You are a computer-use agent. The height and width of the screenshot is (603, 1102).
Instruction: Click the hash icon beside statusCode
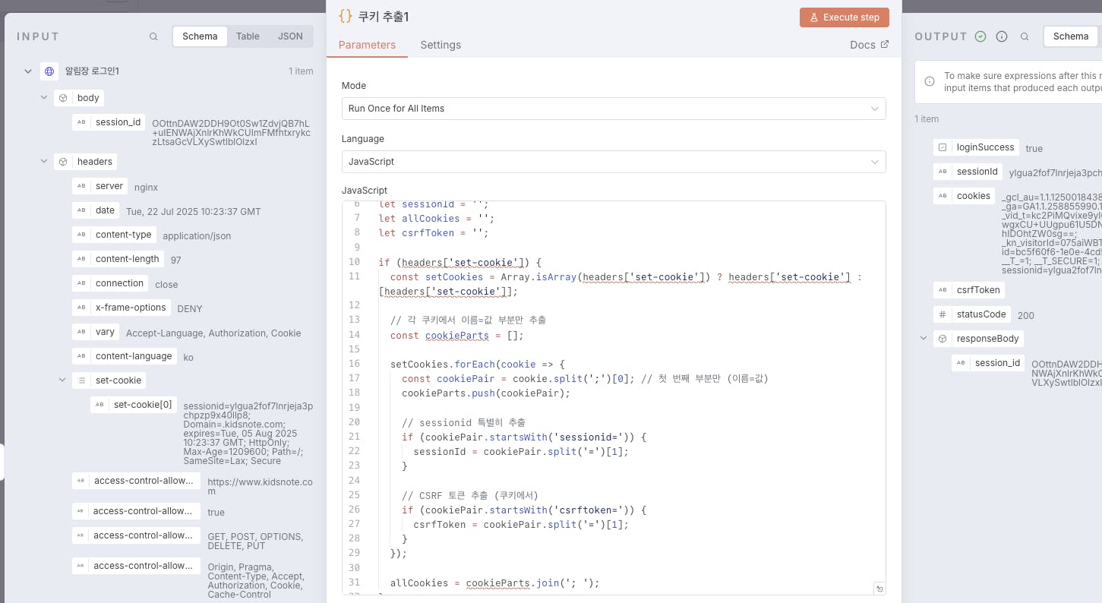[943, 314]
